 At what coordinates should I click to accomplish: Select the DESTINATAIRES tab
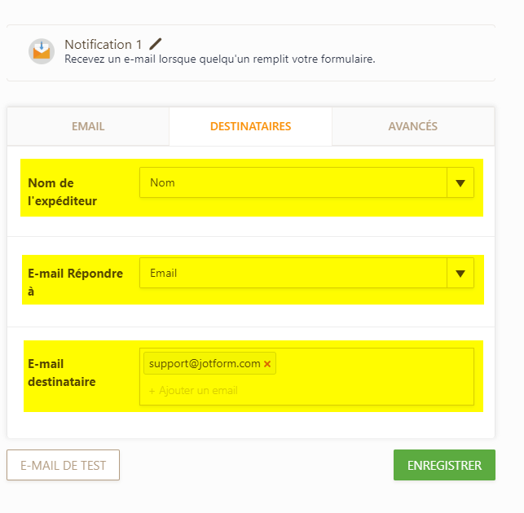(251, 126)
